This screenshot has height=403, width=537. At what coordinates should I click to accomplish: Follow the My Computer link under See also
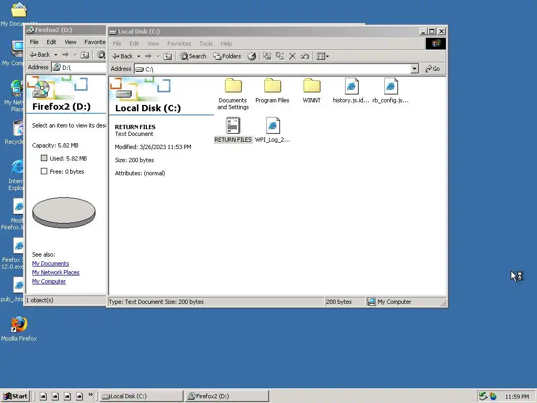click(49, 281)
